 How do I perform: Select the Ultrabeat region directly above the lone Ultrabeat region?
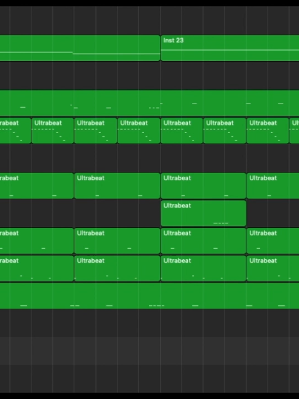[x=204, y=186]
